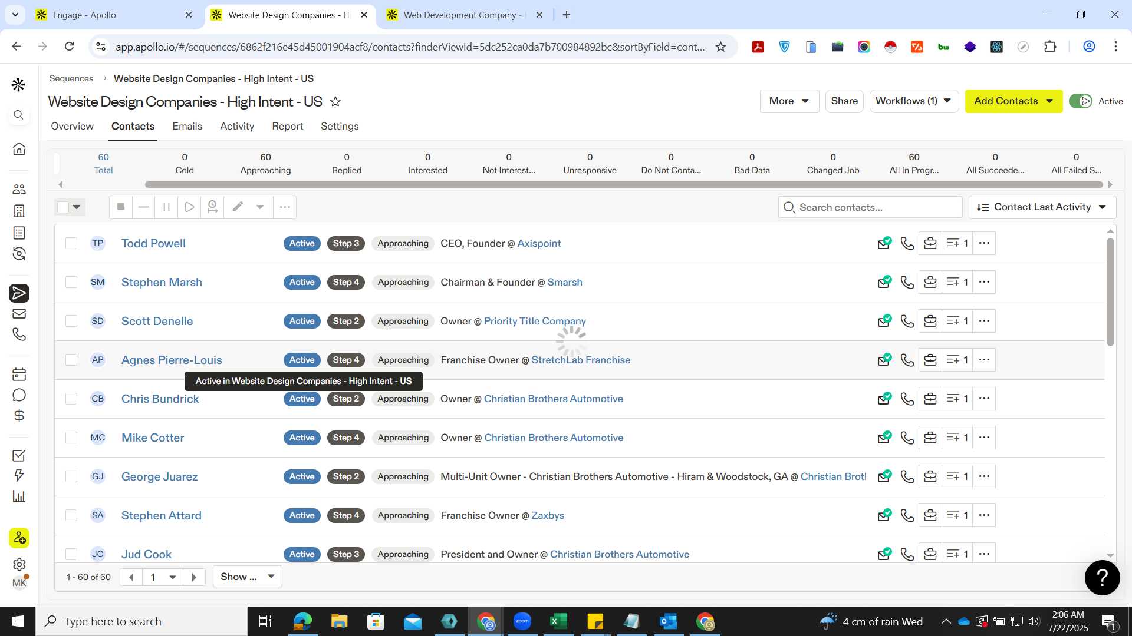This screenshot has height=636, width=1132.
Task: Switch to the Report tab
Action: click(x=287, y=126)
